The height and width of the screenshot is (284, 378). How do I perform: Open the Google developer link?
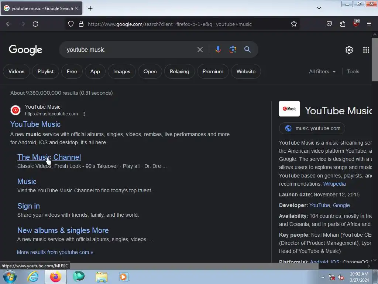pos(341,205)
